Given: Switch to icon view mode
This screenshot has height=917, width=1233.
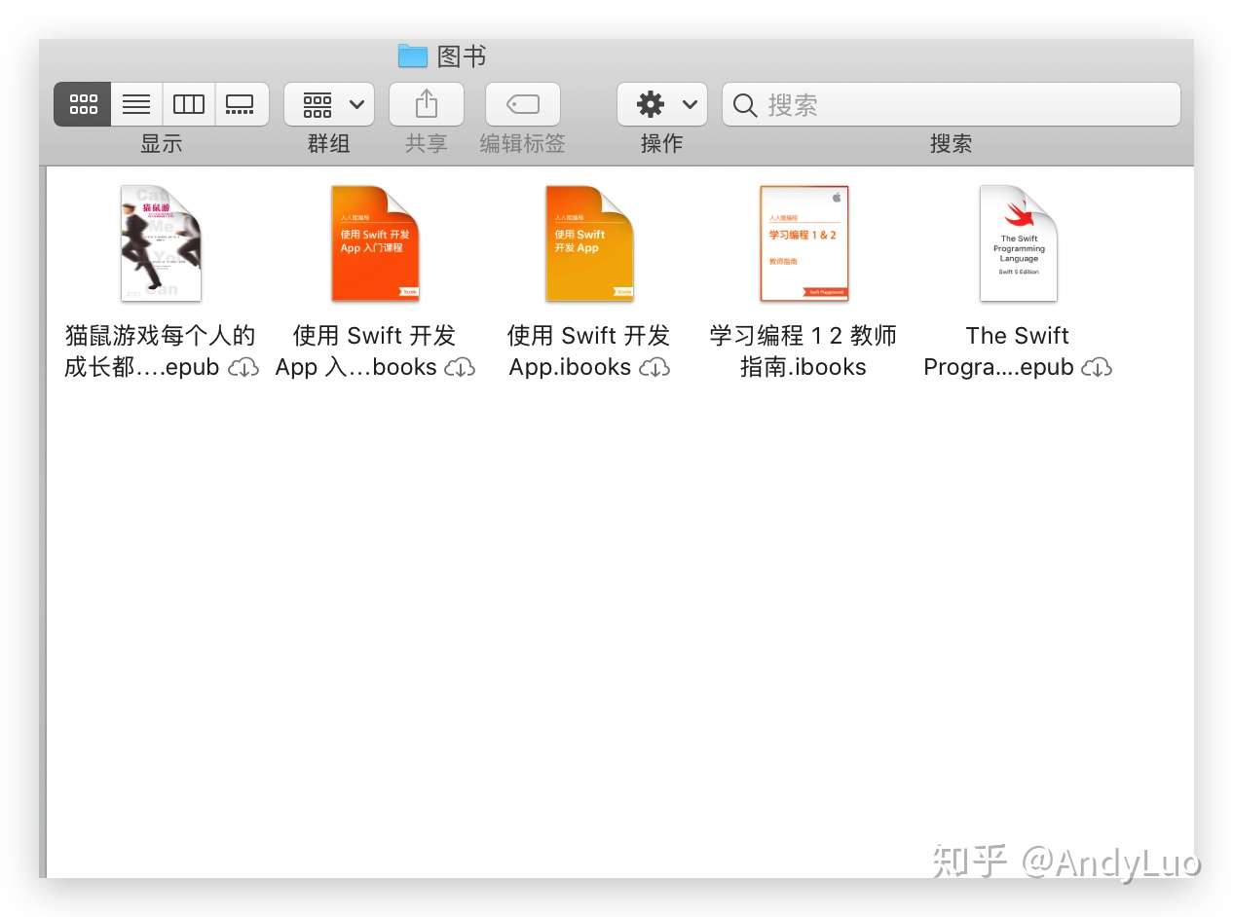Looking at the screenshot, I should point(83,104).
